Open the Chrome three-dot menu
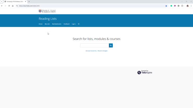This screenshot has height=108, width=193. [x=191, y=6]
